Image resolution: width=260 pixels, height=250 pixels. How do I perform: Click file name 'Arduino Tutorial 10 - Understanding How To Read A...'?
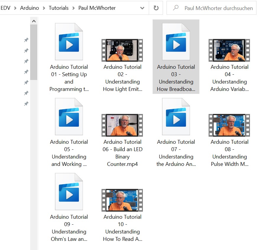tap(122, 228)
